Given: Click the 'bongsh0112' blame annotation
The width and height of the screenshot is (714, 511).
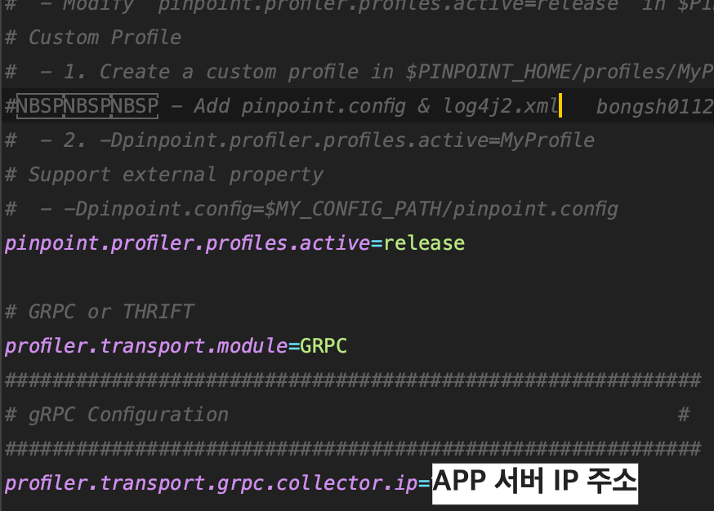Looking at the screenshot, I should (x=655, y=107).
